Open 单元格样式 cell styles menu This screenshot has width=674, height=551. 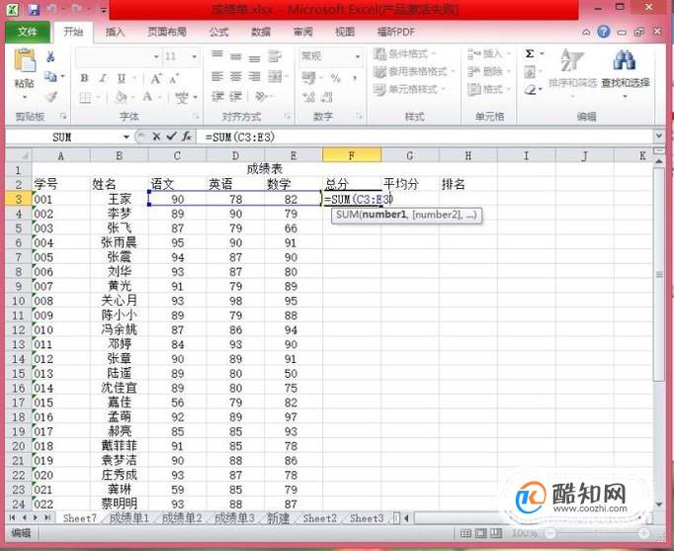click(x=409, y=89)
